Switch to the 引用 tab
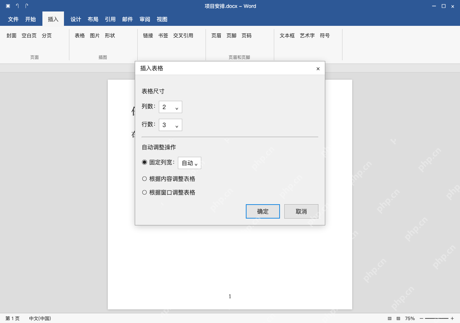 tap(110, 19)
